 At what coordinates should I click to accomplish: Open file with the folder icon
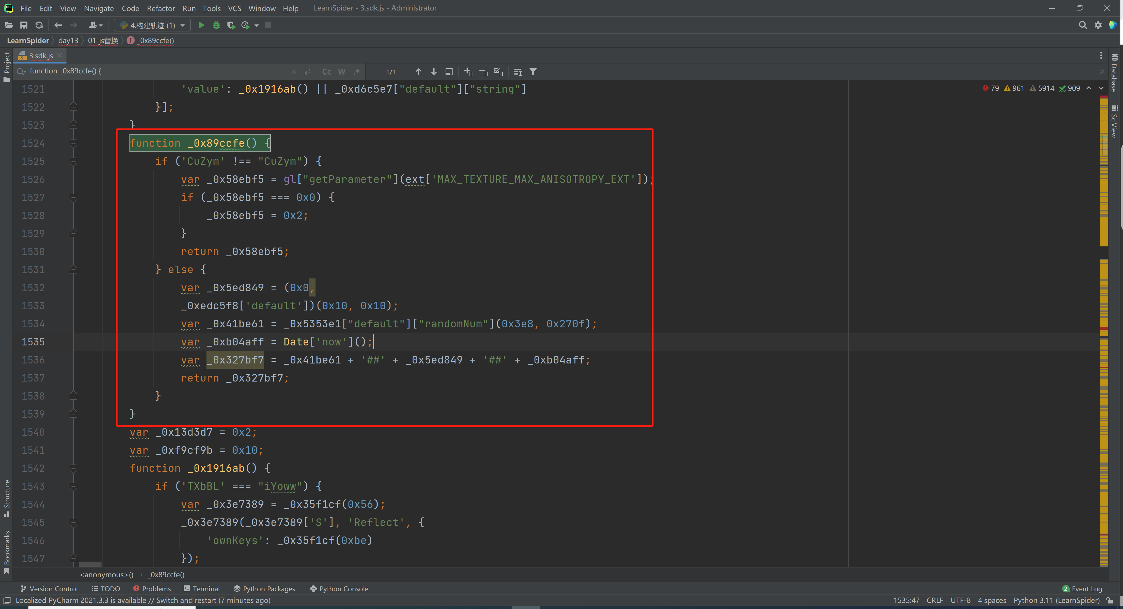[x=9, y=25]
